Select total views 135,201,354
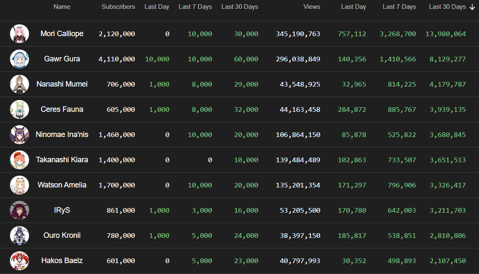The image size is (479, 274). [x=298, y=185]
